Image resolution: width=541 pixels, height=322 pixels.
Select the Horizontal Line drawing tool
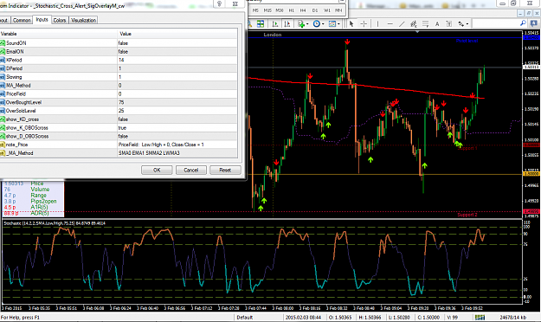(390, 24)
